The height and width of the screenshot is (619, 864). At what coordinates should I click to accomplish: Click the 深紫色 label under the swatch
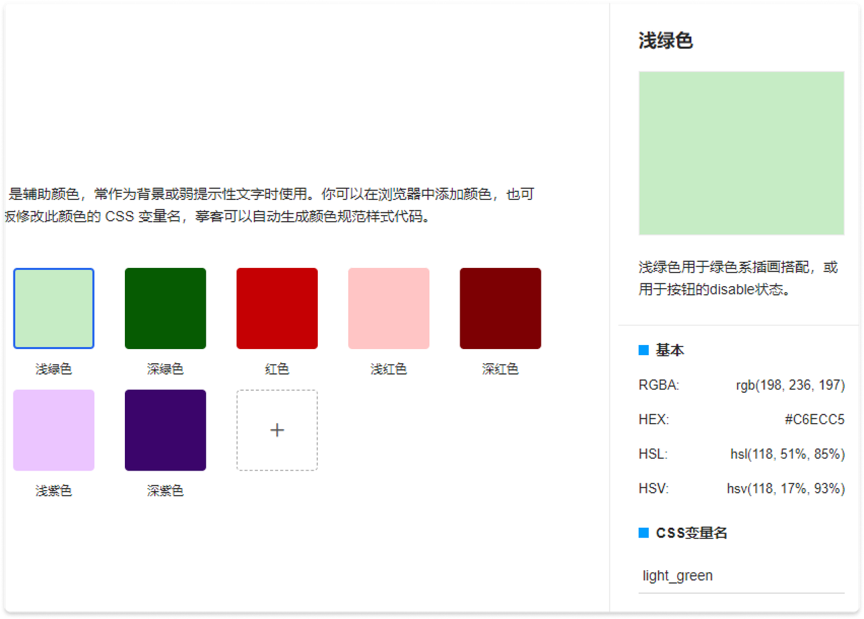(165, 491)
